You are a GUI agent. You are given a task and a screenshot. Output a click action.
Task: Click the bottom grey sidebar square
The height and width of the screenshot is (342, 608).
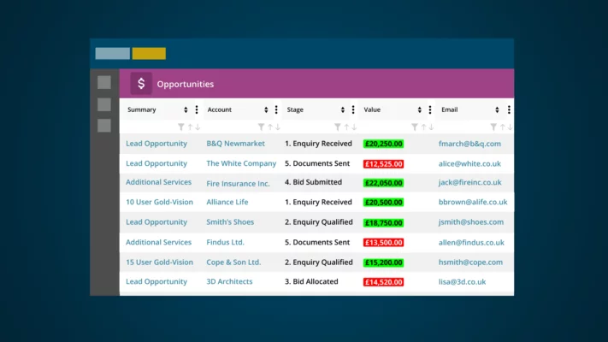pyautogui.click(x=104, y=126)
